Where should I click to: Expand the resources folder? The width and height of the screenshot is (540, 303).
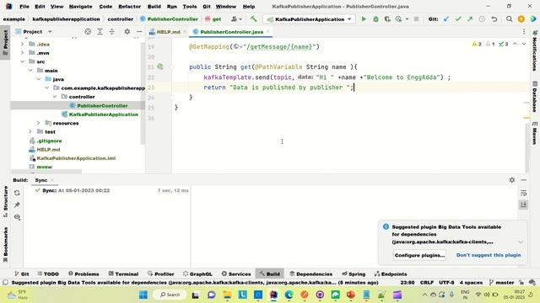click(x=39, y=123)
